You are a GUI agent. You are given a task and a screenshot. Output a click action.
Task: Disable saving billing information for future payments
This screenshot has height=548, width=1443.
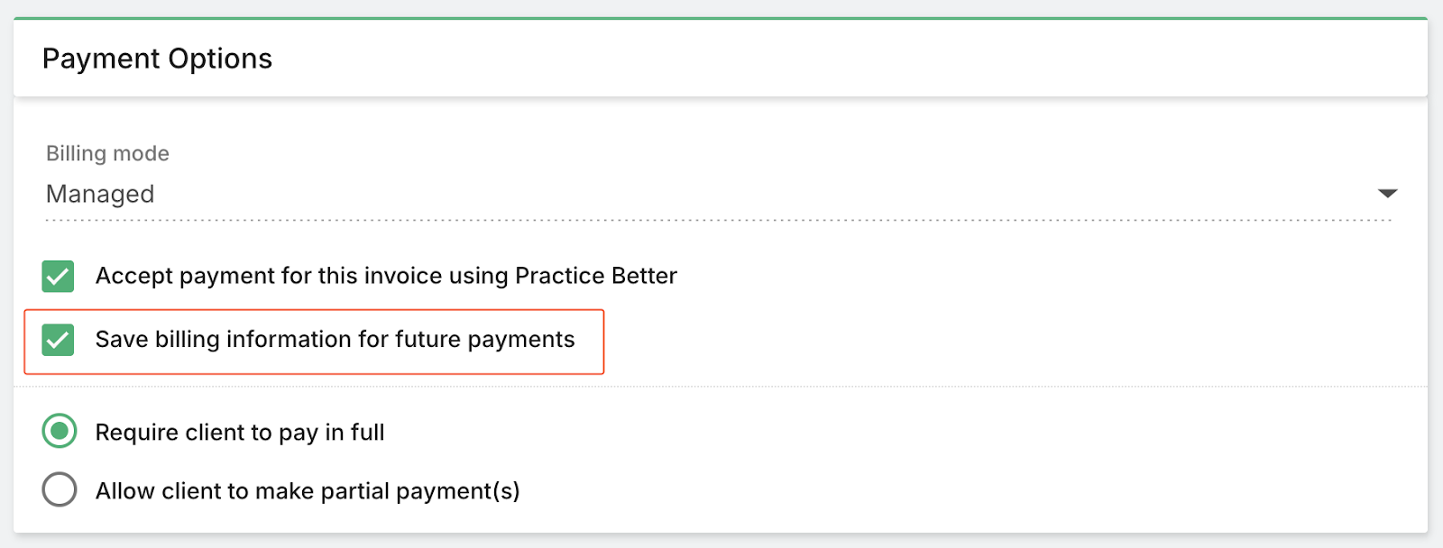[x=58, y=340]
